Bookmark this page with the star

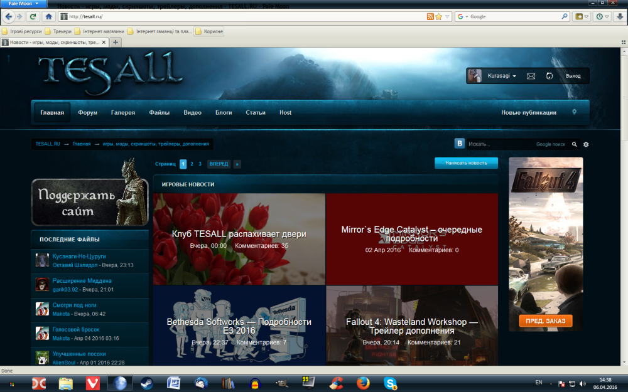438,16
